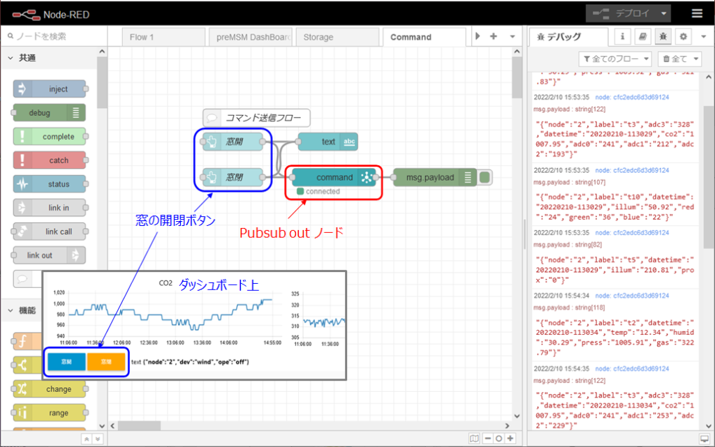This screenshot has width=715, height=447.
Task: Click the node search input field
Action: 52,36
